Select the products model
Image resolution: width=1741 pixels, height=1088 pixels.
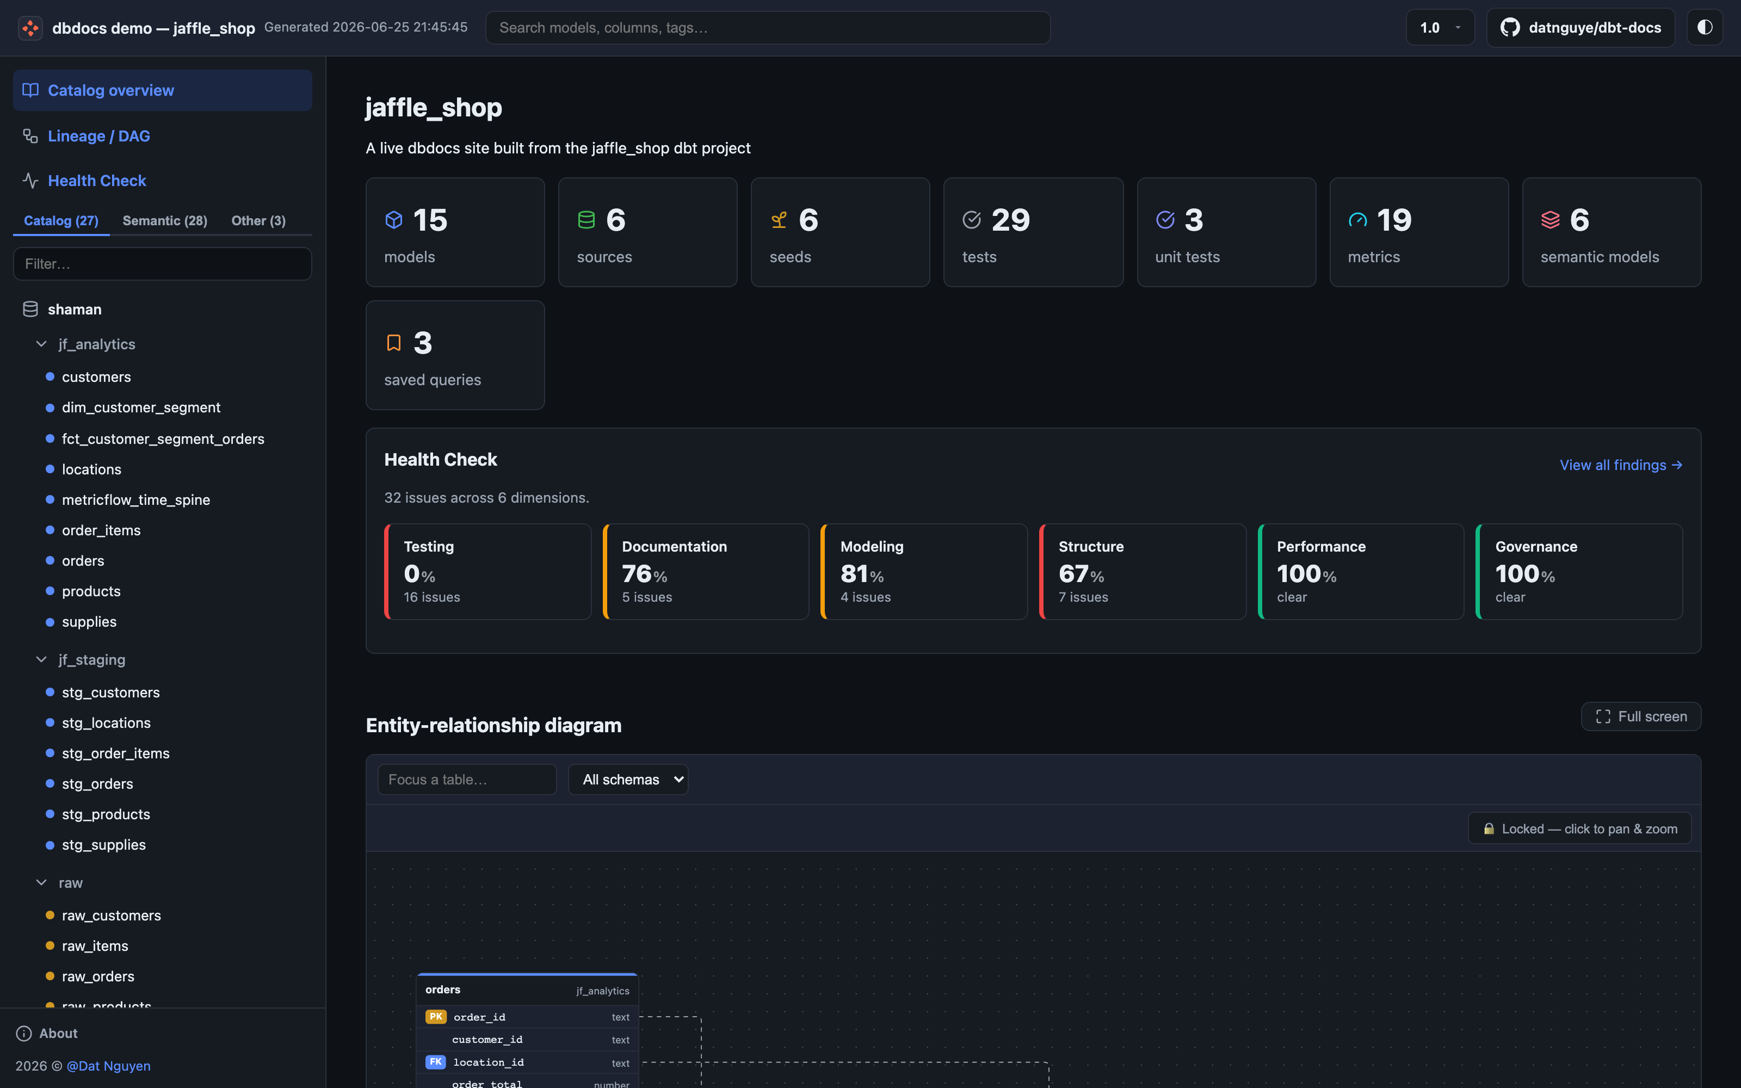pyautogui.click(x=91, y=591)
